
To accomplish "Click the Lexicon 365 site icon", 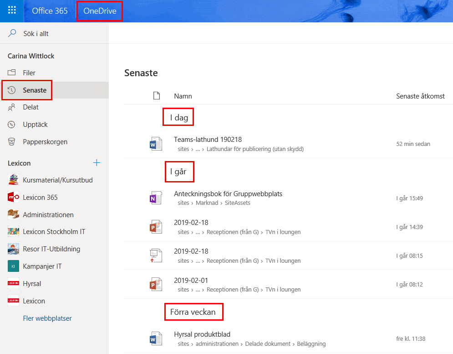I will pyautogui.click(x=13, y=197).
